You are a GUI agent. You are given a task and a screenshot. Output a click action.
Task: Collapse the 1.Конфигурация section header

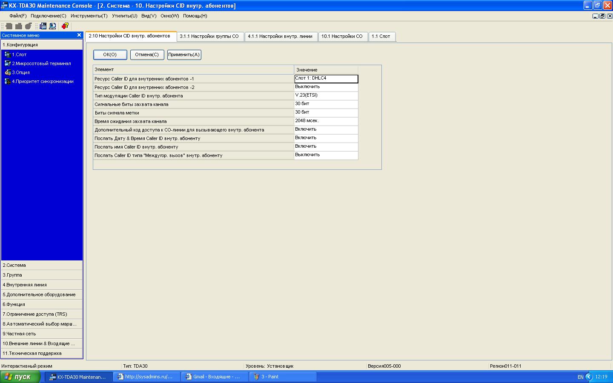pyautogui.click(x=42, y=45)
